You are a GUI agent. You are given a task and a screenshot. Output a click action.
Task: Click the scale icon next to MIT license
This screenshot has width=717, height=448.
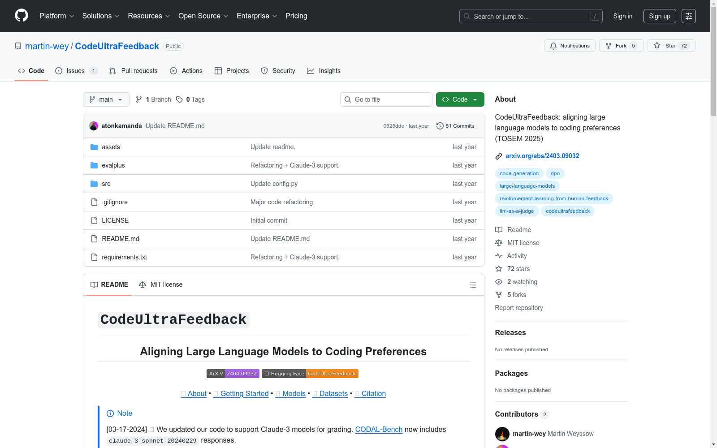499,243
